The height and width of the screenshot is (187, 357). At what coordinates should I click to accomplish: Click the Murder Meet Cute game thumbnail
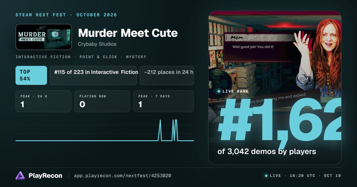tap(44, 37)
